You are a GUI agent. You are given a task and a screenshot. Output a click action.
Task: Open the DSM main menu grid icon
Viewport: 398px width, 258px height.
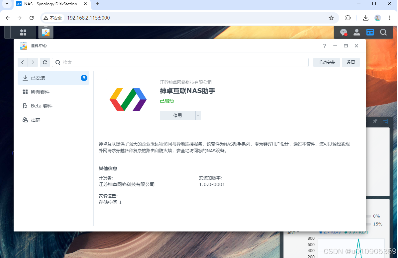(23, 32)
